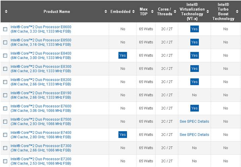
Task: Open Intel Core 2 Duo Processor E7600 link
Action: tap(41, 108)
